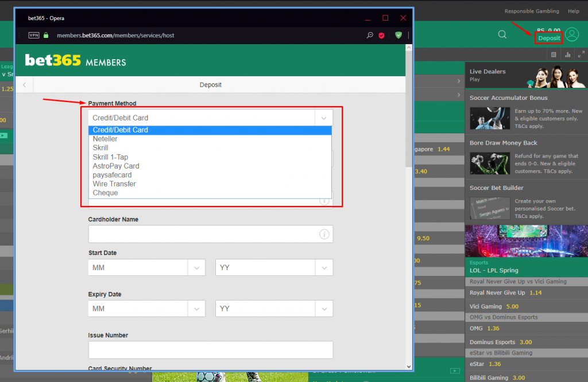Click the Cardholder Name input field
Viewport: 588px width, 382px height.
coord(210,234)
